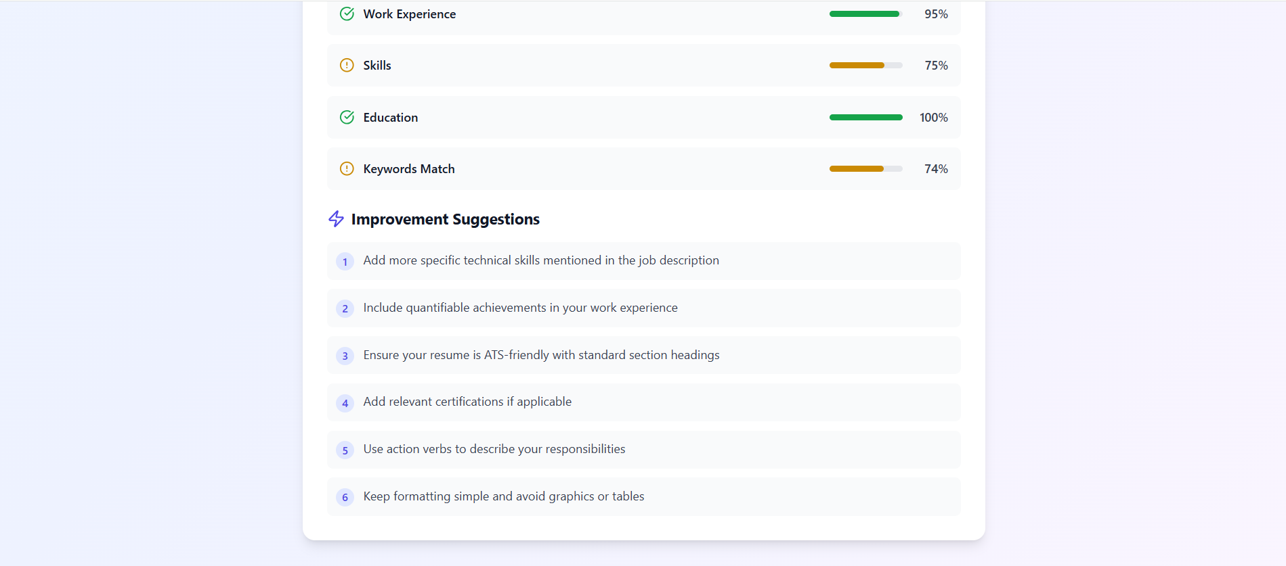Screen dimensions: 1286x566
Task: Click the green checkmark icon beside Work Experience
Action: pyautogui.click(x=346, y=14)
